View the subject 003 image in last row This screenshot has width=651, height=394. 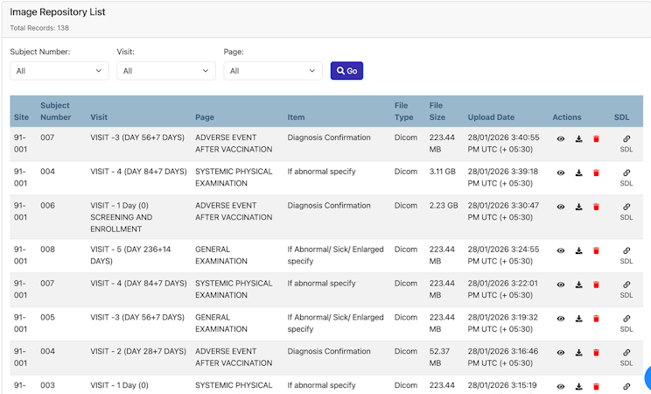pos(561,386)
